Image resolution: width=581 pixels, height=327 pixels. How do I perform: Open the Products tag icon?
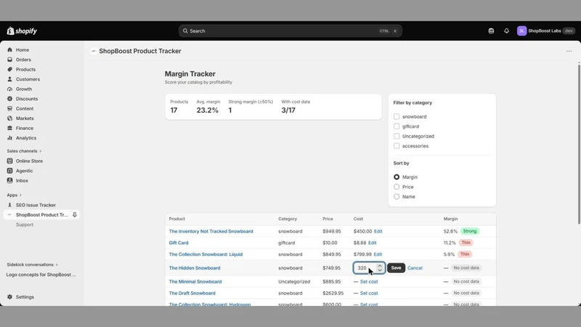(9, 69)
